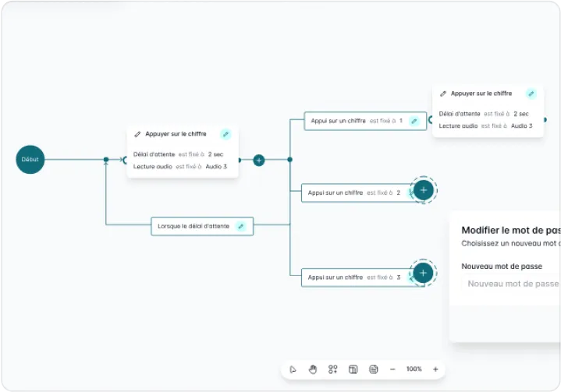
Task: Open the notes document icon in toolbar
Action: pyautogui.click(x=373, y=369)
